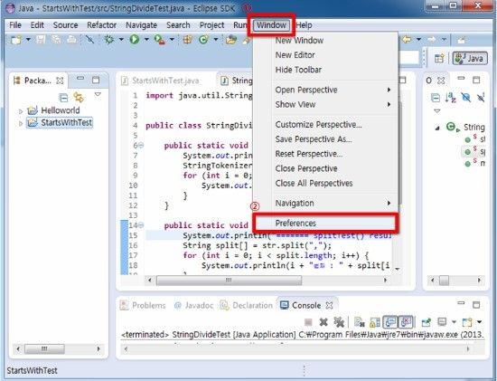Collapse the String class node in Outline
This screenshot has width=497, height=381.
point(437,128)
